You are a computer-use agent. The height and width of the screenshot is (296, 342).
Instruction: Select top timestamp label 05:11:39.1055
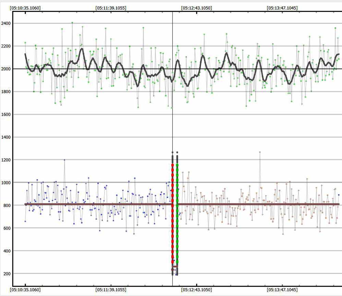tap(111, 8)
